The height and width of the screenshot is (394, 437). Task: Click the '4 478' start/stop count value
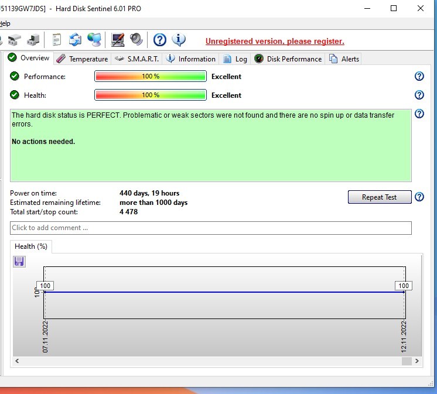click(x=128, y=212)
